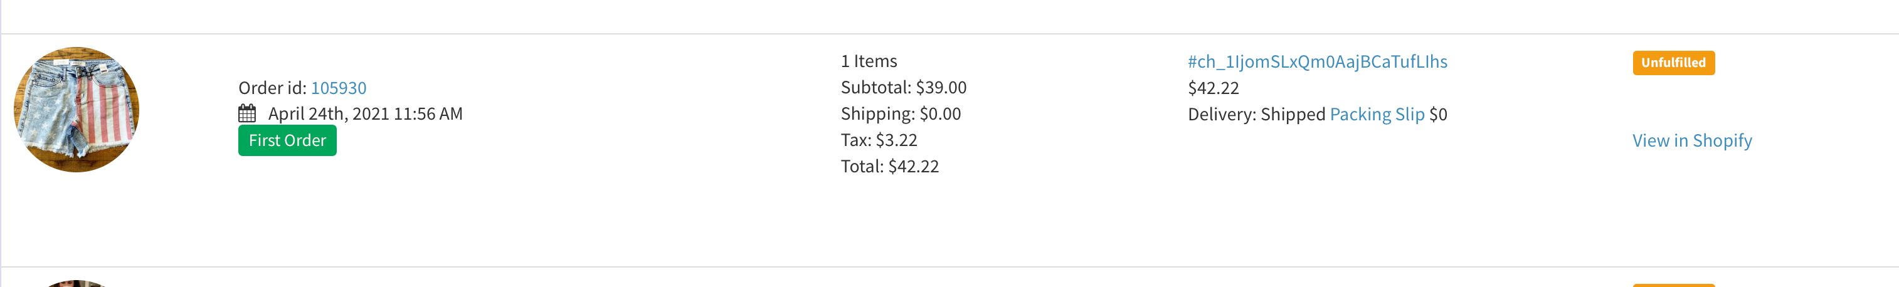The height and width of the screenshot is (287, 1899).
Task: Open the #ch_1IjomSLxQm0AajBCaTufLIhs charge link
Action: [x=1318, y=62]
